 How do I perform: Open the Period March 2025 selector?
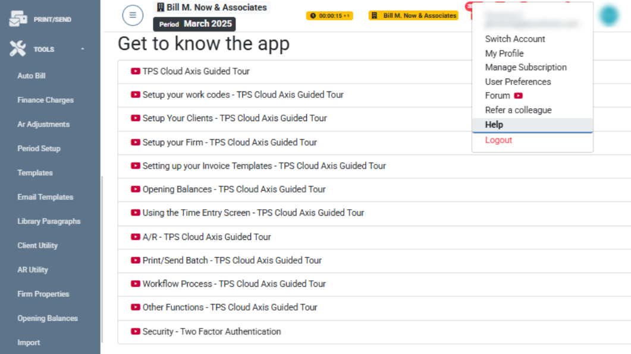coord(194,24)
